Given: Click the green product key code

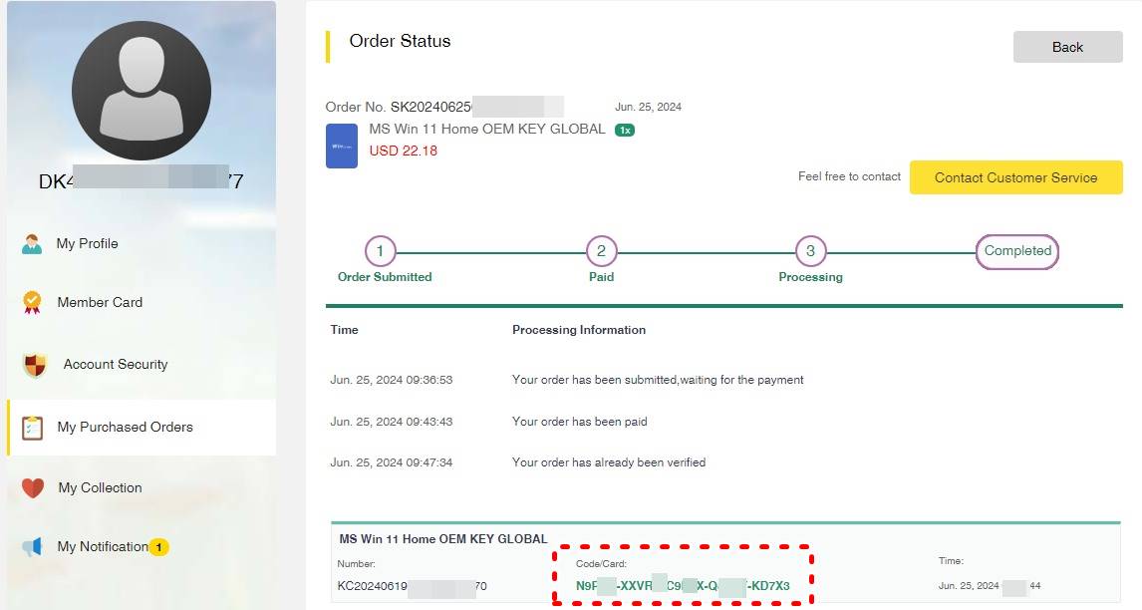Looking at the screenshot, I should coord(683,585).
